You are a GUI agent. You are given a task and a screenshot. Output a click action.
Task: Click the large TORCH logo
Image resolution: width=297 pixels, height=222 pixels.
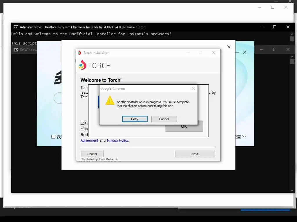95,65
